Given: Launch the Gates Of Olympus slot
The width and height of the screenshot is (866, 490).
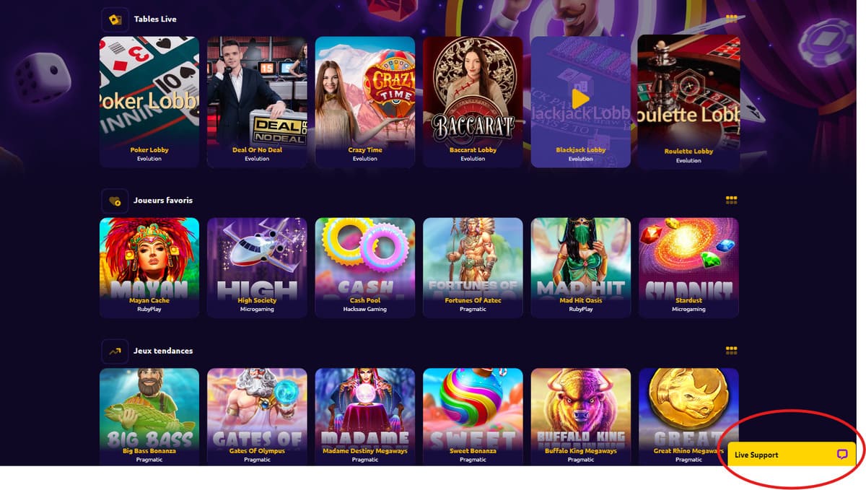Looking at the screenshot, I should click(257, 416).
